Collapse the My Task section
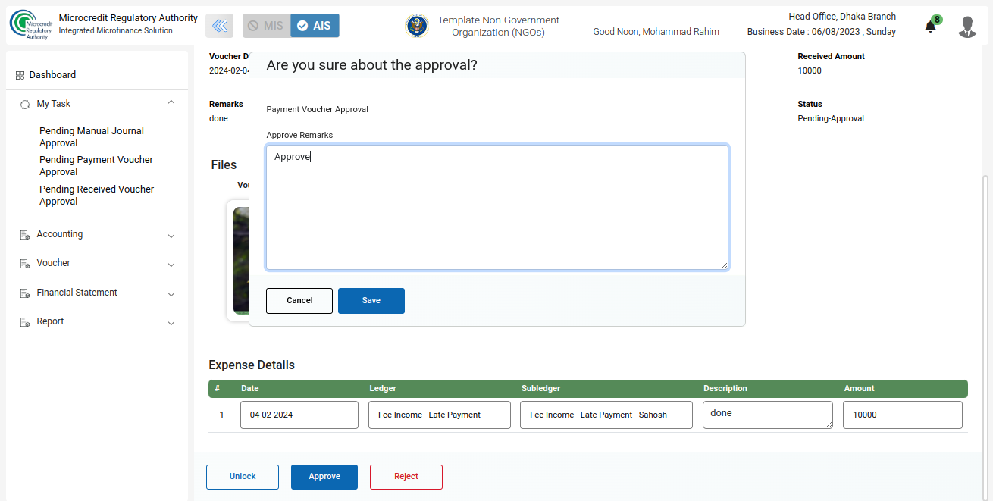Image resolution: width=993 pixels, height=501 pixels. tap(171, 102)
